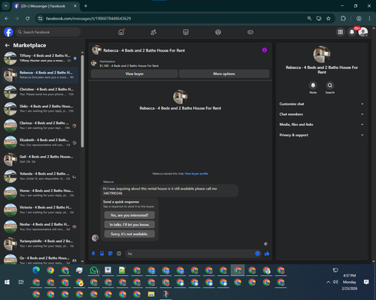Attach a file using the photo icon
Screen dimensions: 376x300
(102, 253)
